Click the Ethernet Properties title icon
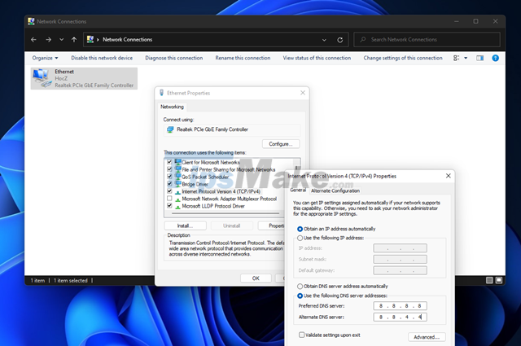This screenshot has height=346, width=521. point(161,93)
